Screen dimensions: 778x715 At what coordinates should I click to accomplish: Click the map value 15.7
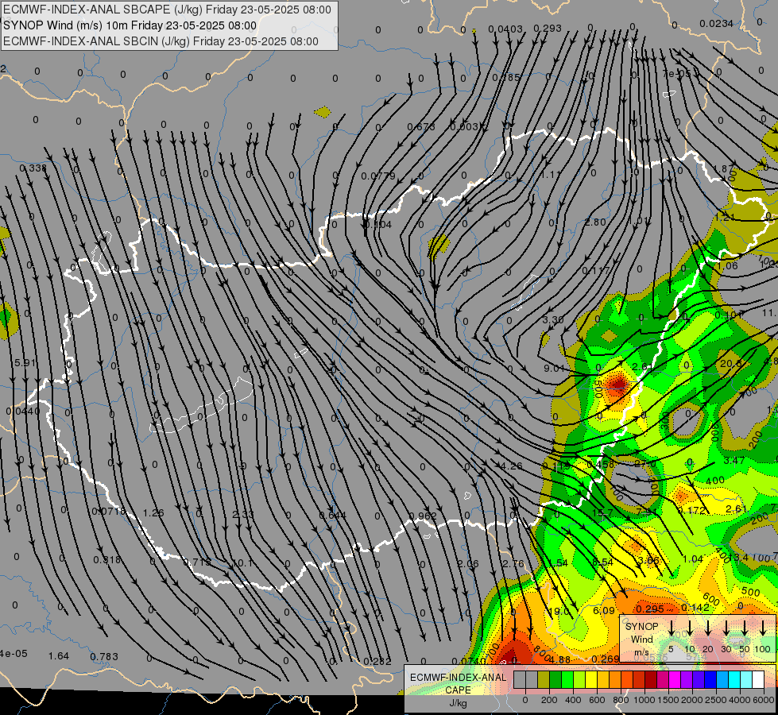tap(602, 513)
